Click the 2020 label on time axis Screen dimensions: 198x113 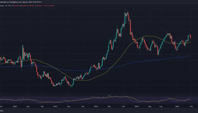coord(15,107)
